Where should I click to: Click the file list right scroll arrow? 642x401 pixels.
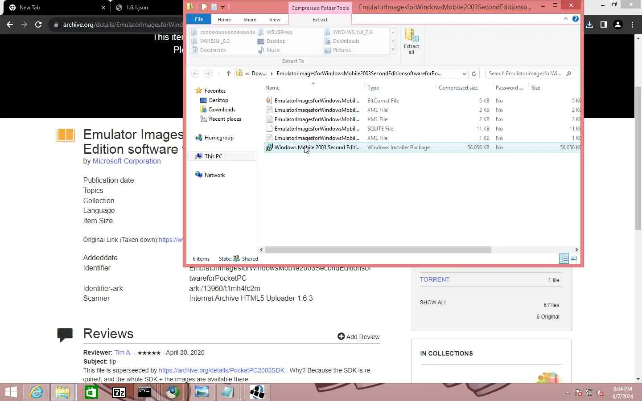576,250
